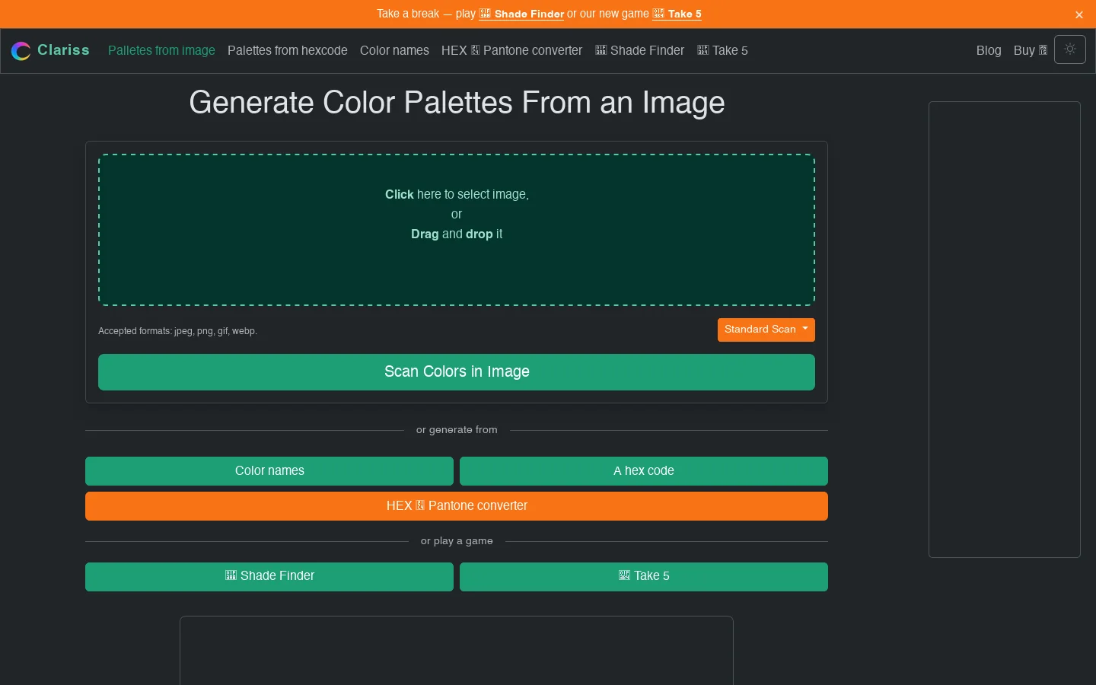
Task: Go to Palettes from hexcode page
Action: [x=288, y=50]
